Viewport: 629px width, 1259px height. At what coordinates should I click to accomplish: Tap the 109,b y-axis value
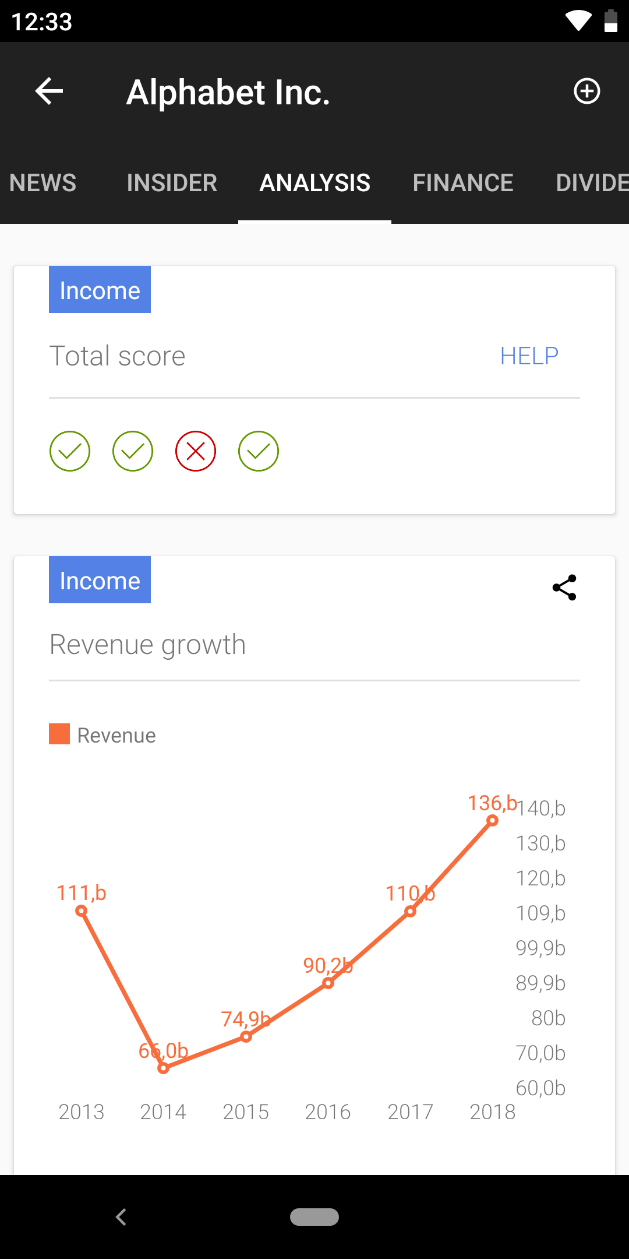[541, 913]
